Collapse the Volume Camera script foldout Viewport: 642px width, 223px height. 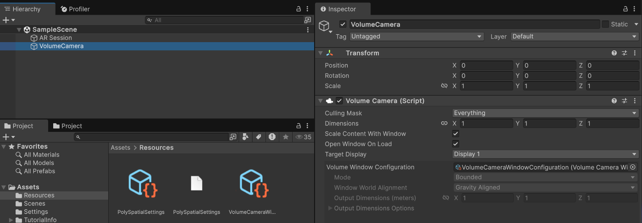(321, 101)
